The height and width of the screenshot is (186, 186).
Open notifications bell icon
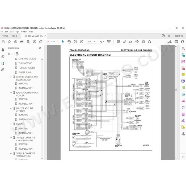[x=169, y=36]
